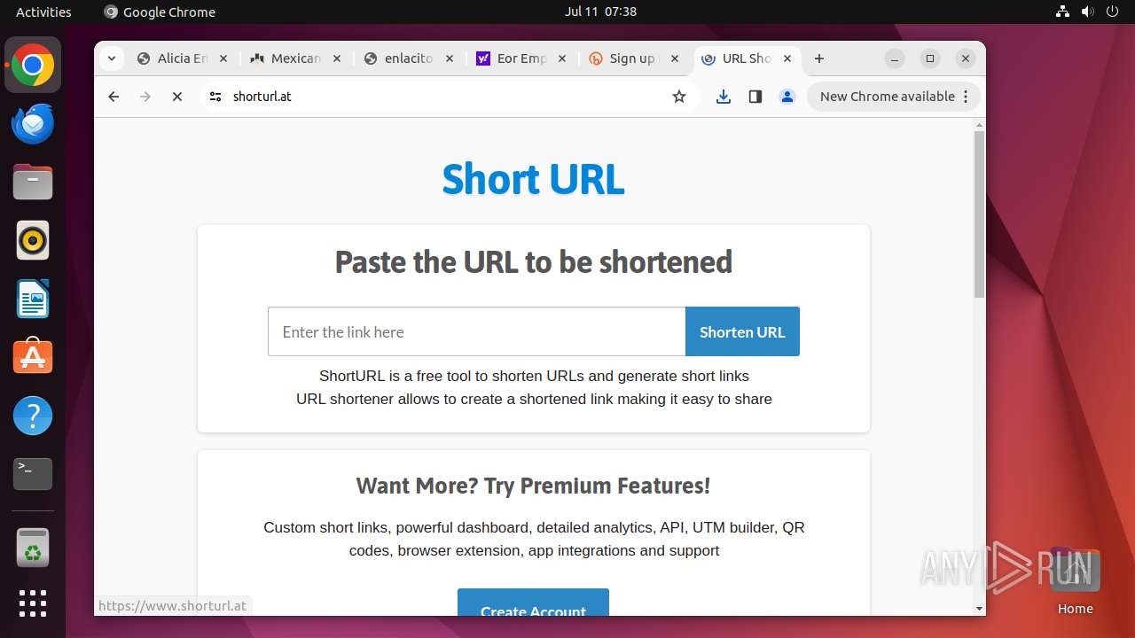This screenshot has width=1135, height=638.
Task: Click the 'Paste the URL to be shortened' heading
Action: (x=533, y=262)
